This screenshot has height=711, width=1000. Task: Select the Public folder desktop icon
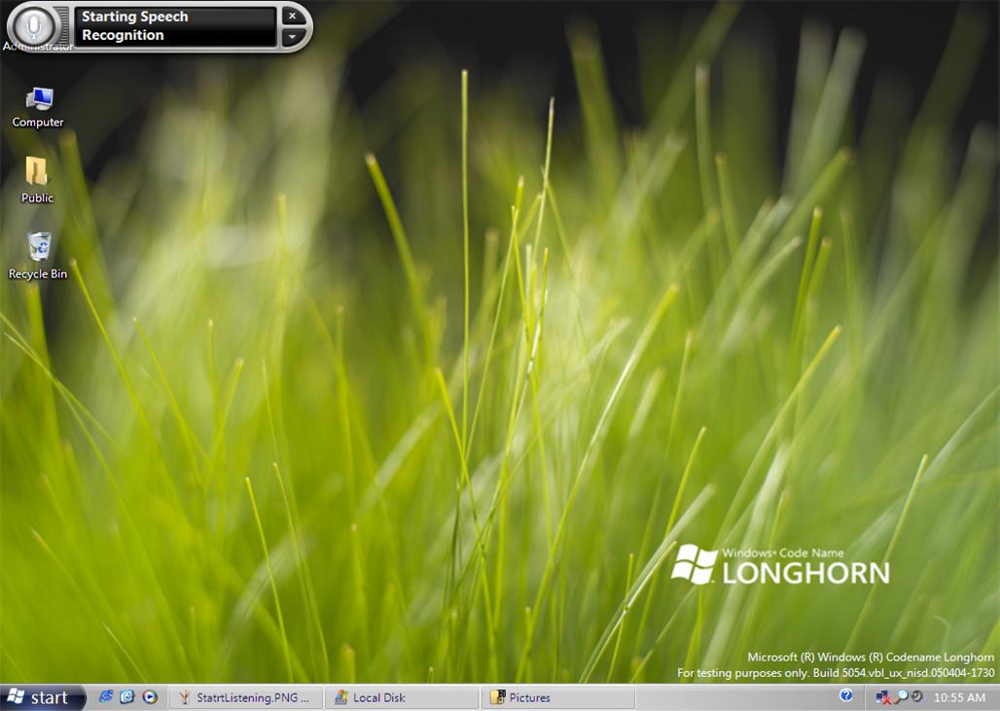click(37, 181)
